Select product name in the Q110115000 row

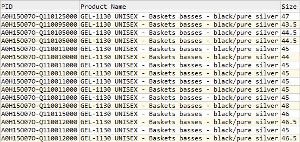coord(180,114)
